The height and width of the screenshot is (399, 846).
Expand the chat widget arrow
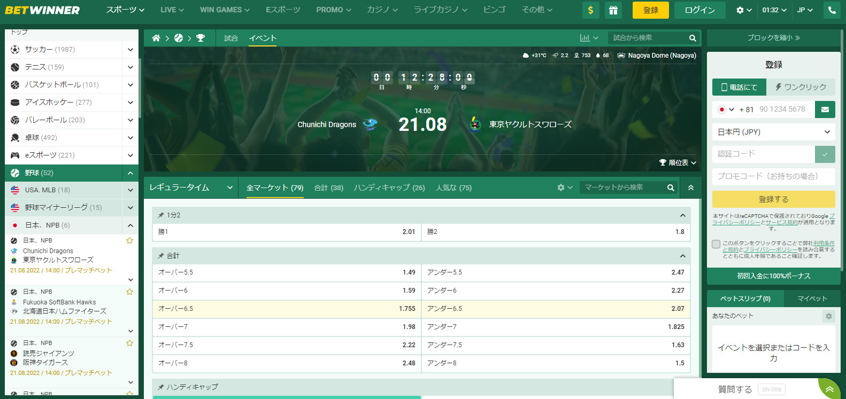[x=829, y=389]
